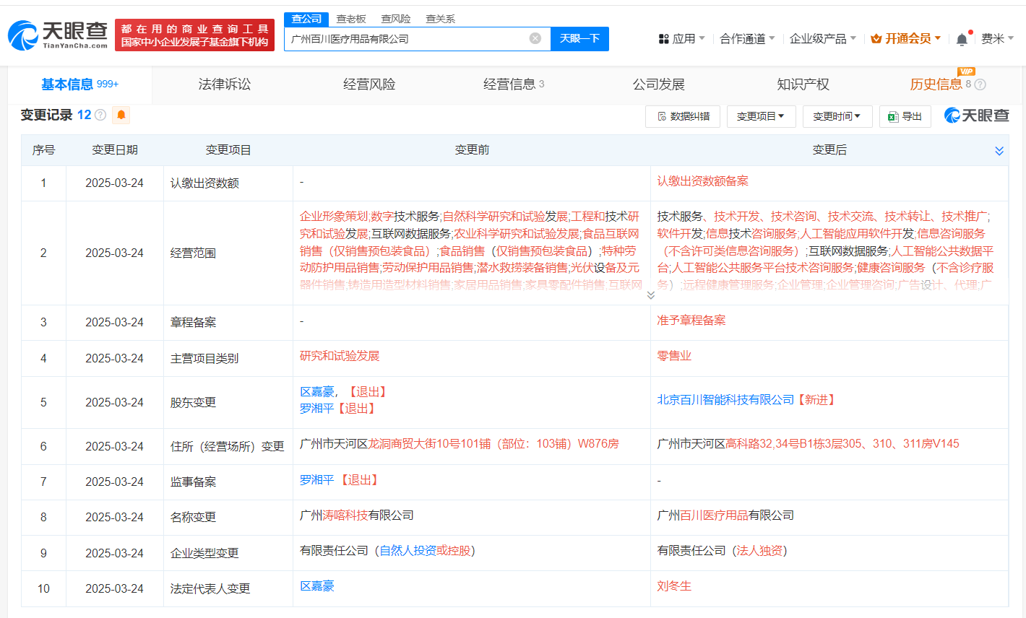Screen dimensions: 1026x618
Task: Open 变更项目 filter dropdown
Action: [761, 116]
